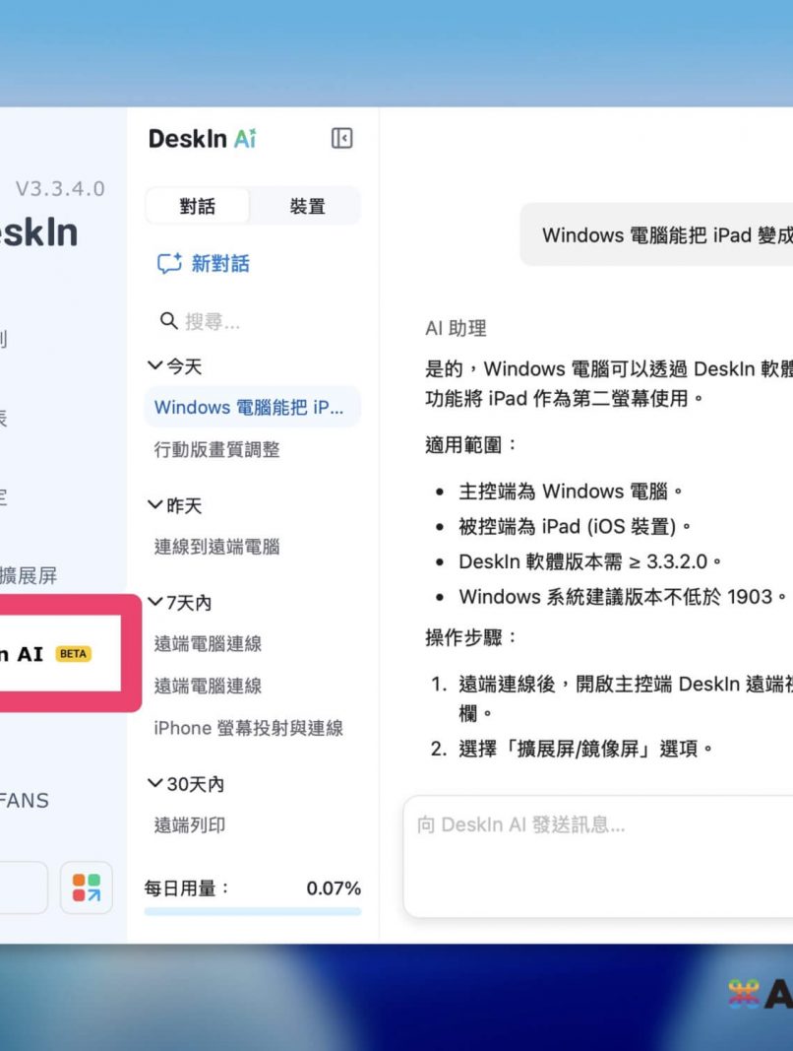
Task: Collapse the 今天 conversation group
Action: click(155, 366)
